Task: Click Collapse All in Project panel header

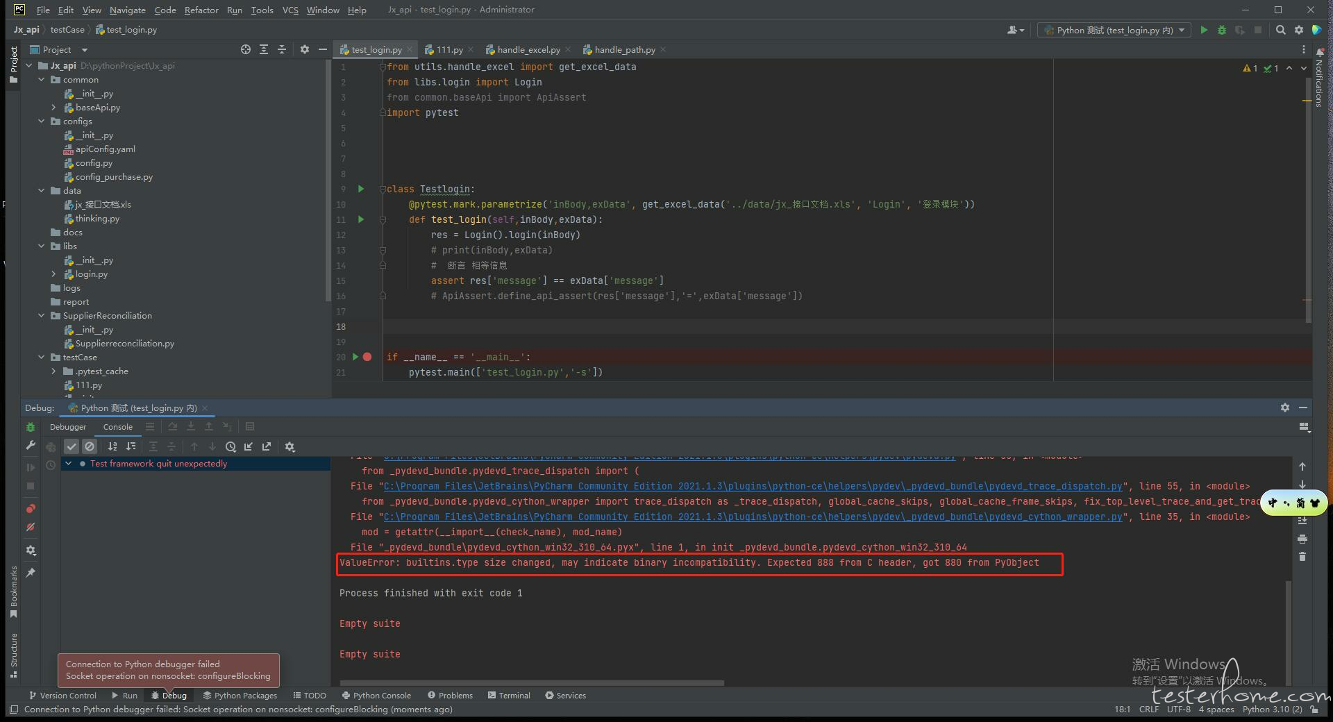Action: click(282, 49)
